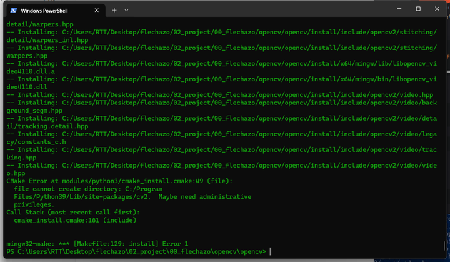Click the PowerShell icon in the tab
Image resolution: width=450 pixels, height=262 pixels.
14,11
